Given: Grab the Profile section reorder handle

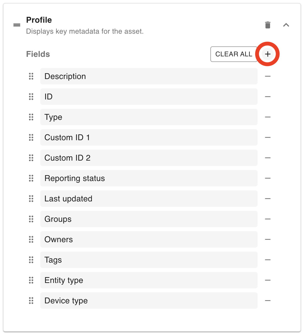Looking at the screenshot, I should [17, 25].
